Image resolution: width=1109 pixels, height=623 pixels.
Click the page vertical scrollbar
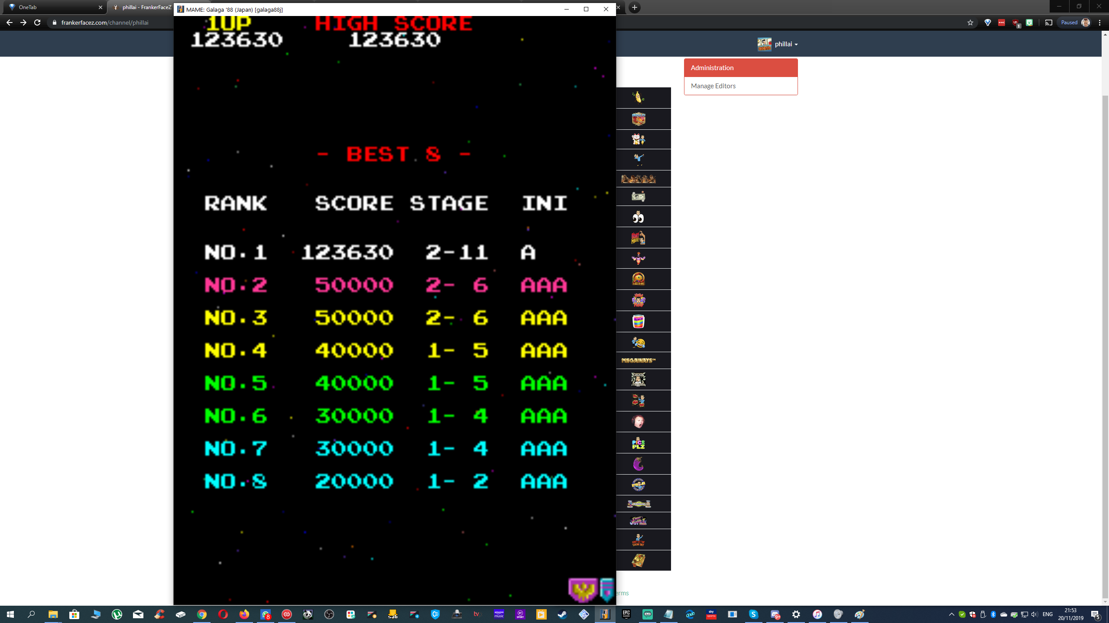coord(1105,346)
